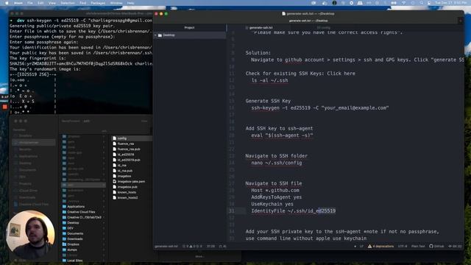Click the Project panel header in Atom

click(x=189, y=28)
